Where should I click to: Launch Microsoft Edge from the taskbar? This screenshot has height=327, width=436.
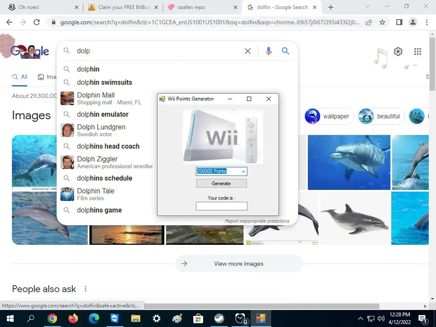click(94, 318)
